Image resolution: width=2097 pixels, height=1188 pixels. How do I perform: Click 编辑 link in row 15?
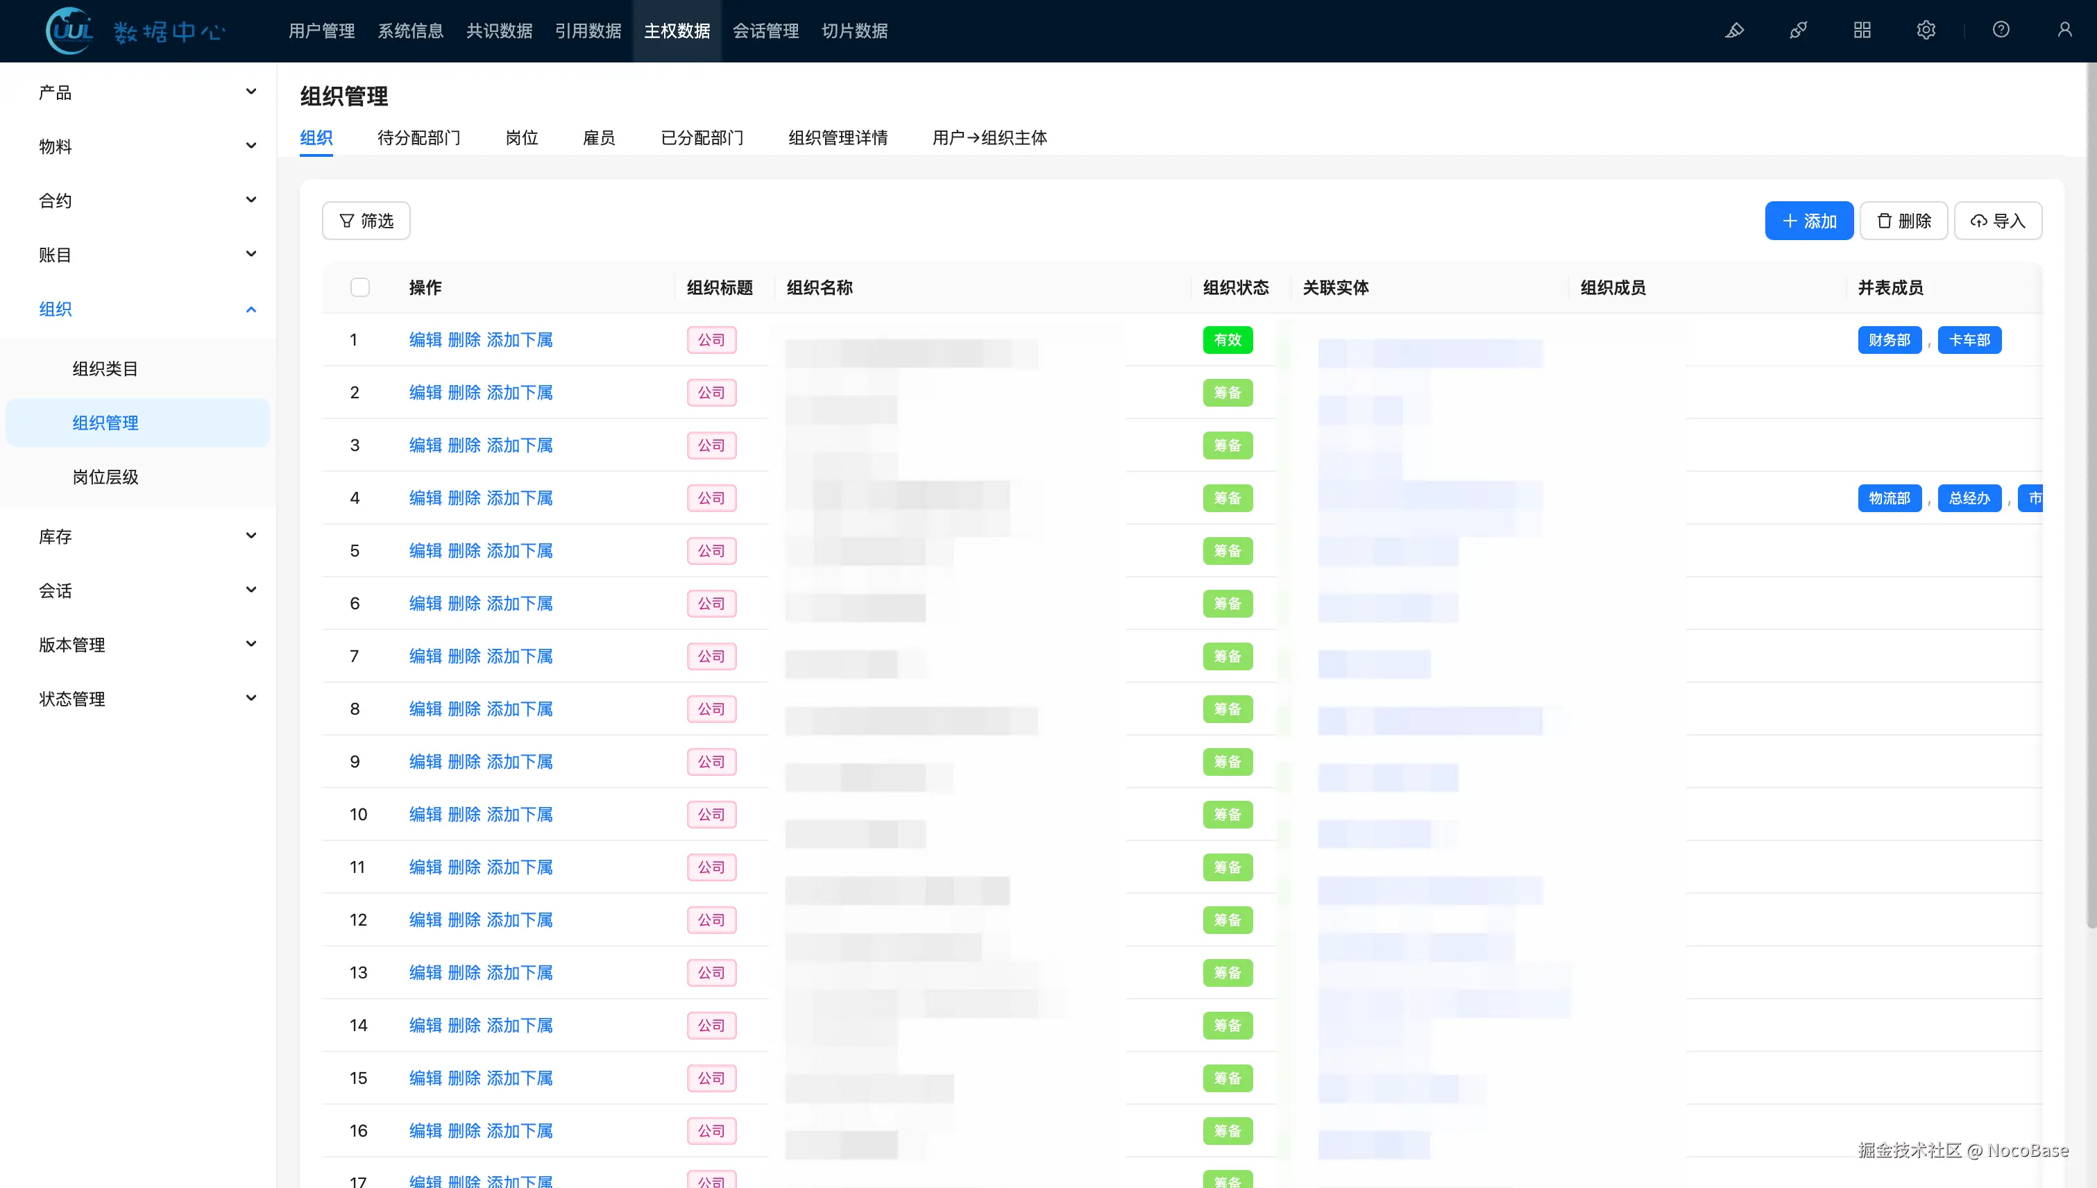click(x=425, y=1078)
